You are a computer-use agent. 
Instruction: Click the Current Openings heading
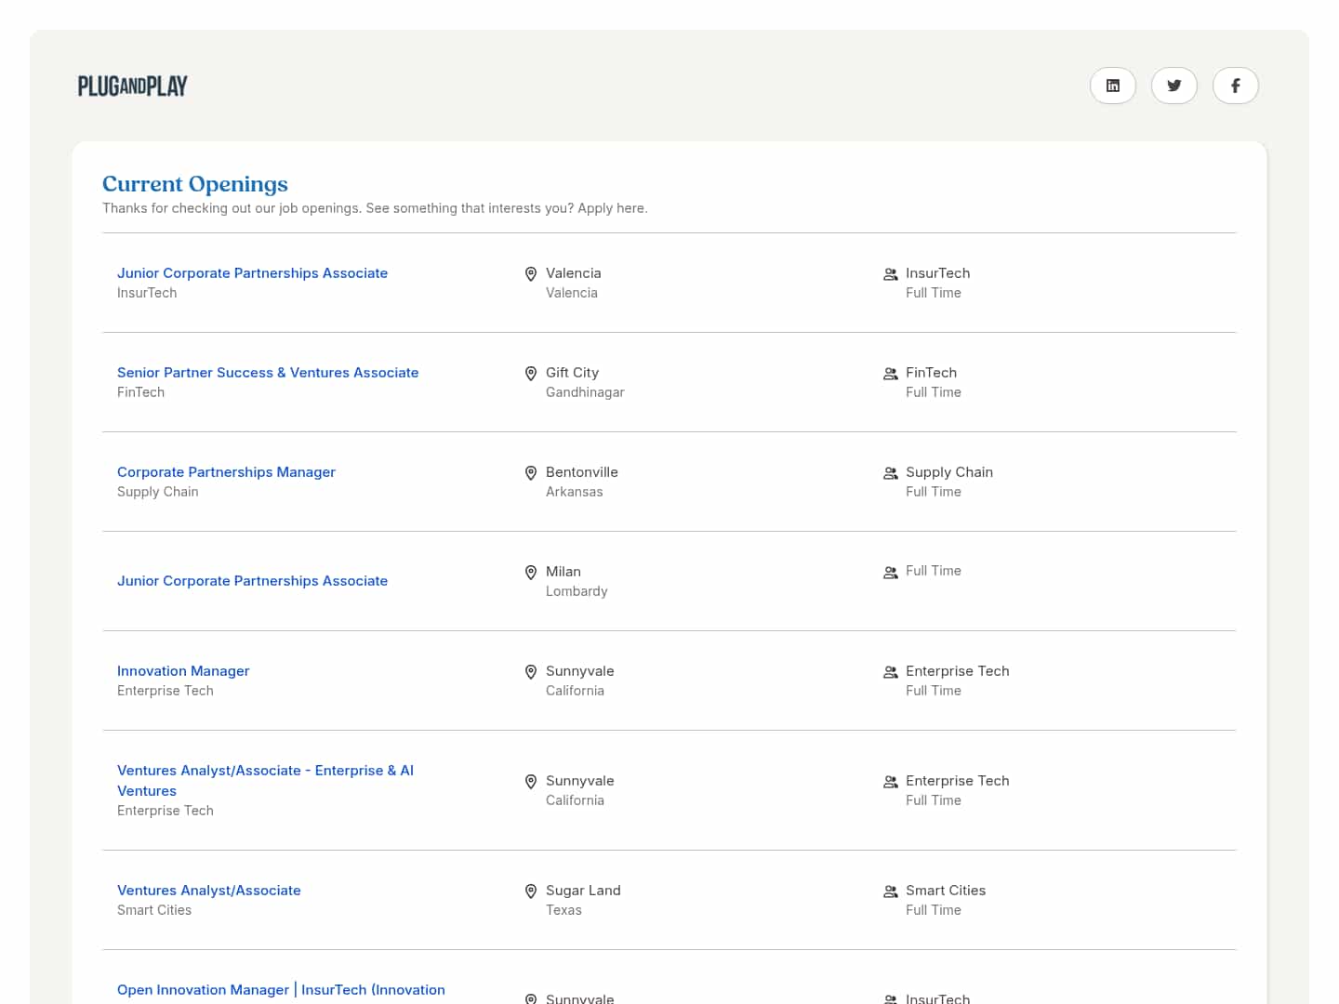[195, 184]
